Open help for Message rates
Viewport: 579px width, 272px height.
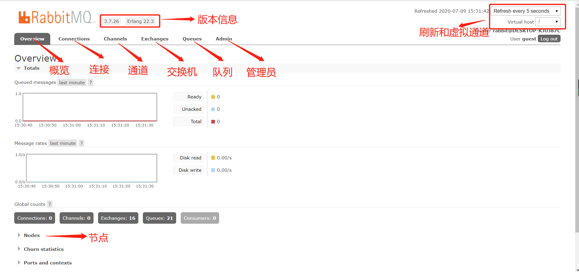click(x=81, y=143)
